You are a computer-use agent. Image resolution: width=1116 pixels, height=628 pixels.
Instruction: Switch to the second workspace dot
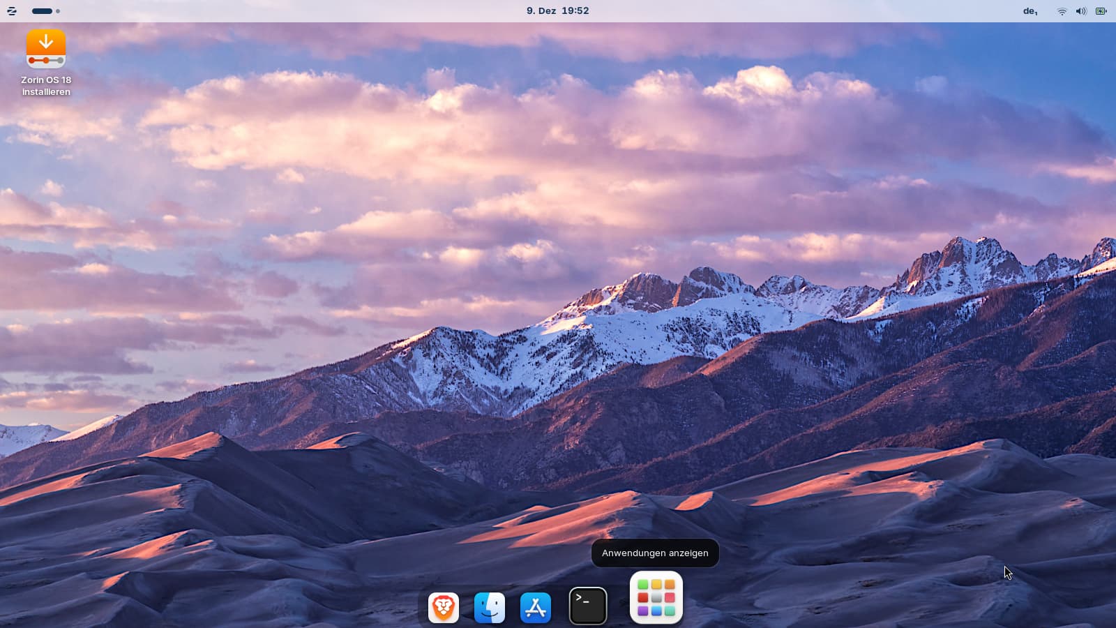(x=58, y=11)
